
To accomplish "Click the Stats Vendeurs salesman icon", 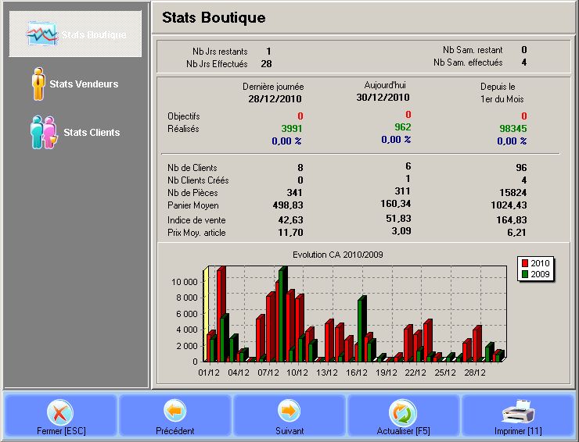I will [x=38, y=84].
